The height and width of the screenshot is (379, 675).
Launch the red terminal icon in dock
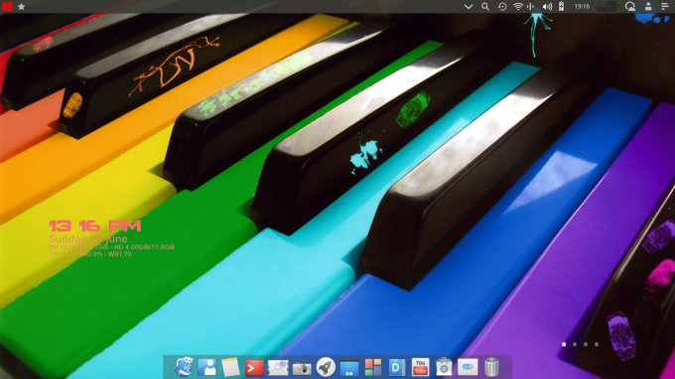[x=254, y=368]
